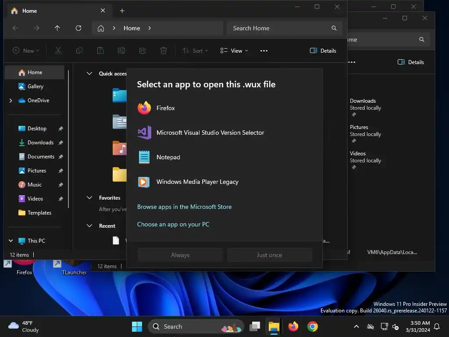Open the Sort dropdown
The height and width of the screenshot is (337, 449).
(x=195, y=51)
